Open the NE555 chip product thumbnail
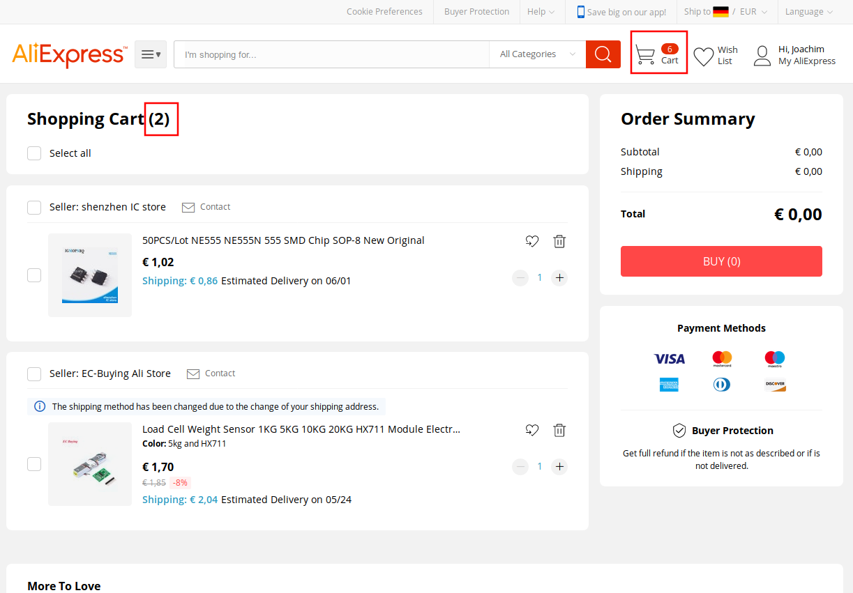The height and width of the screenshot is (593, 853). coord(90,275)
